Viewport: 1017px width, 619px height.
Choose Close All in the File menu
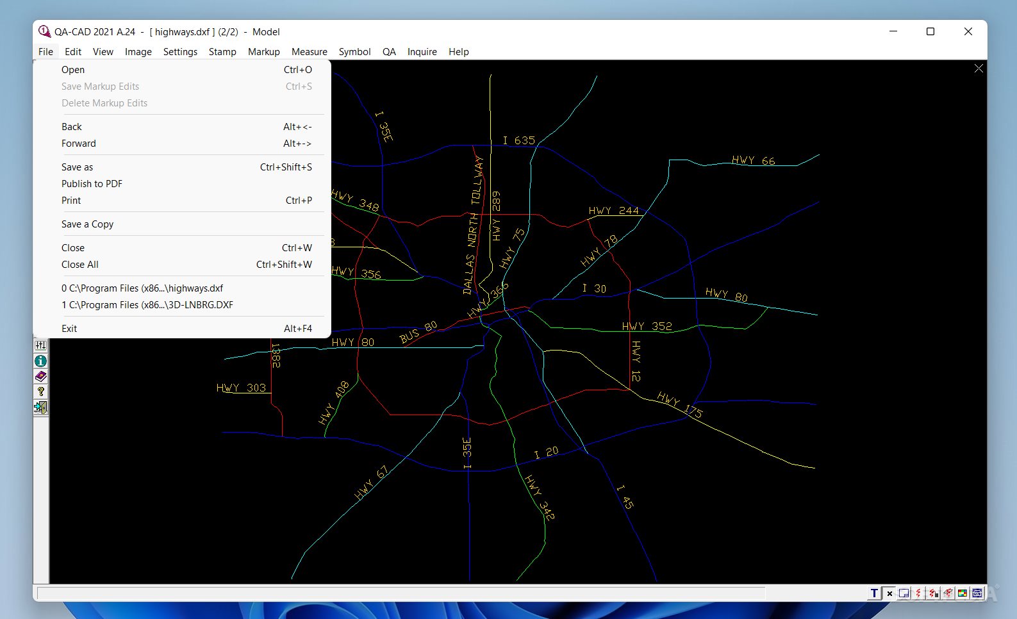click(182, 265)
